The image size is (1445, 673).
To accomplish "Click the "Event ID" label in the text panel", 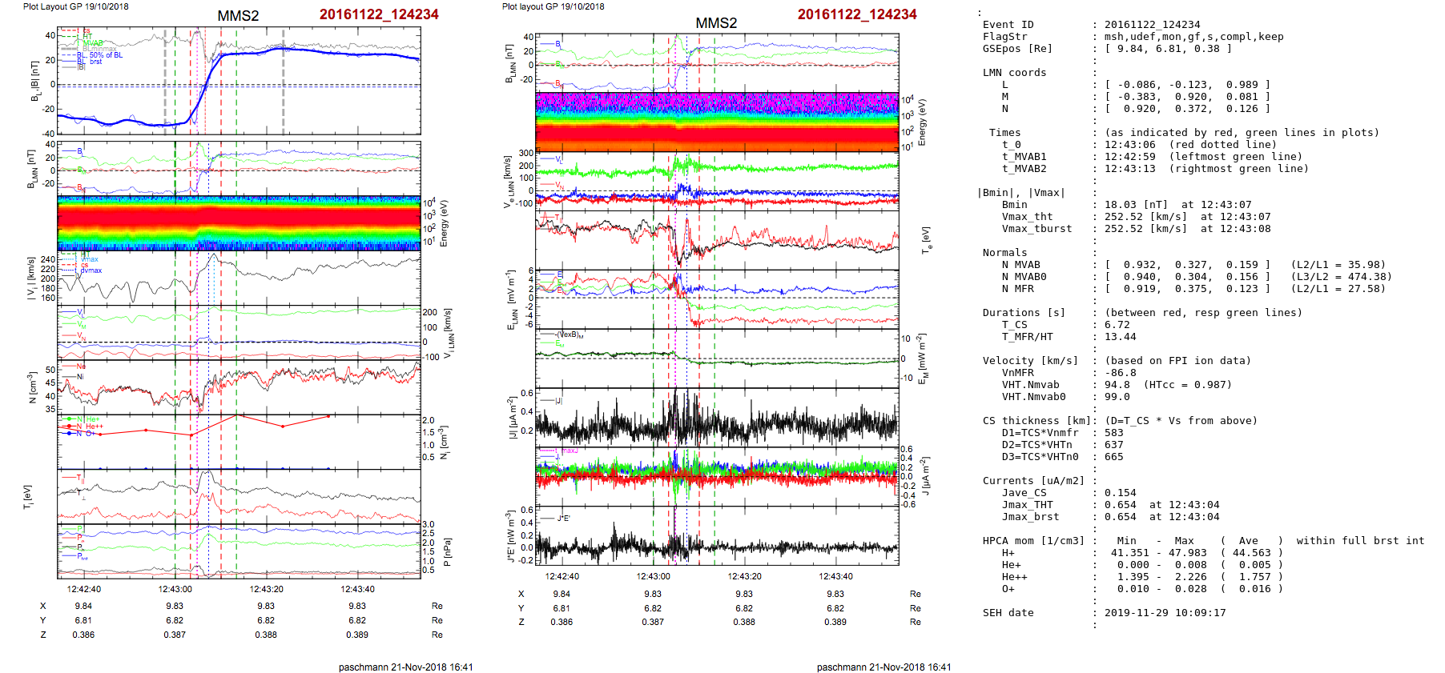I will click(x=1008, y=25).
